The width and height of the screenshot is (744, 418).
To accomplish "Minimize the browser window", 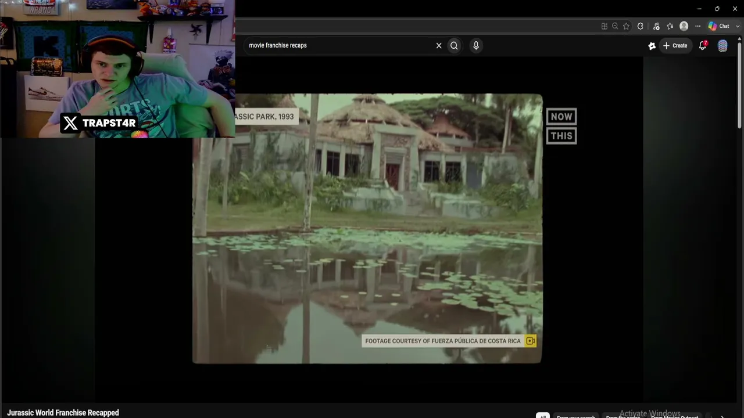I will pos(699,9).
